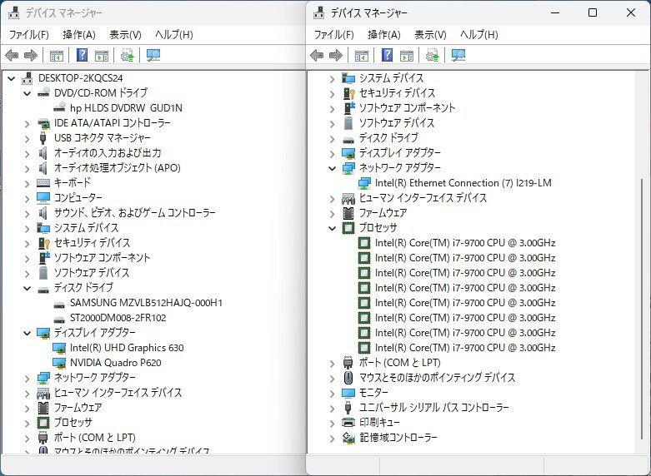
Task: Select Intel(R) Ethernet Connection (7) I219-LM icon
Action: tap(364, 183)
